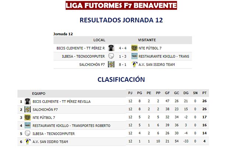Sort by the PT column header
The image size is (247, 151).
pos(204,93)
